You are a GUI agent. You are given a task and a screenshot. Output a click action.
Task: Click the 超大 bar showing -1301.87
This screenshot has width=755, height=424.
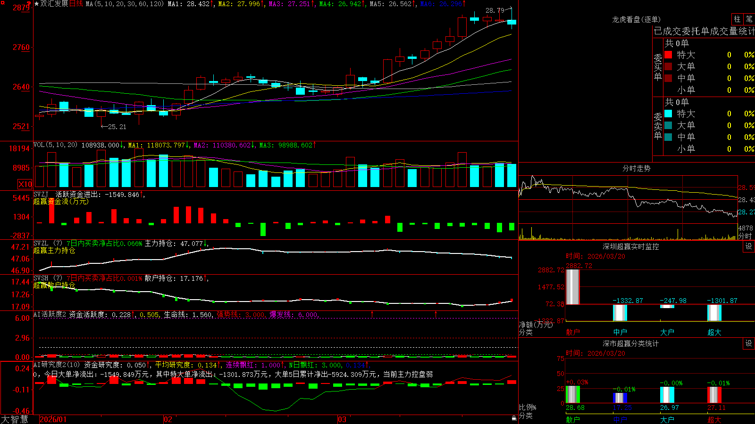pos(714,313)
